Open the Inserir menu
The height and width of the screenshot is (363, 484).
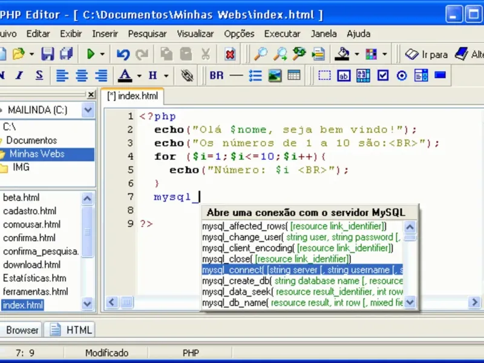pyautogui.click(x=105, y=34)
